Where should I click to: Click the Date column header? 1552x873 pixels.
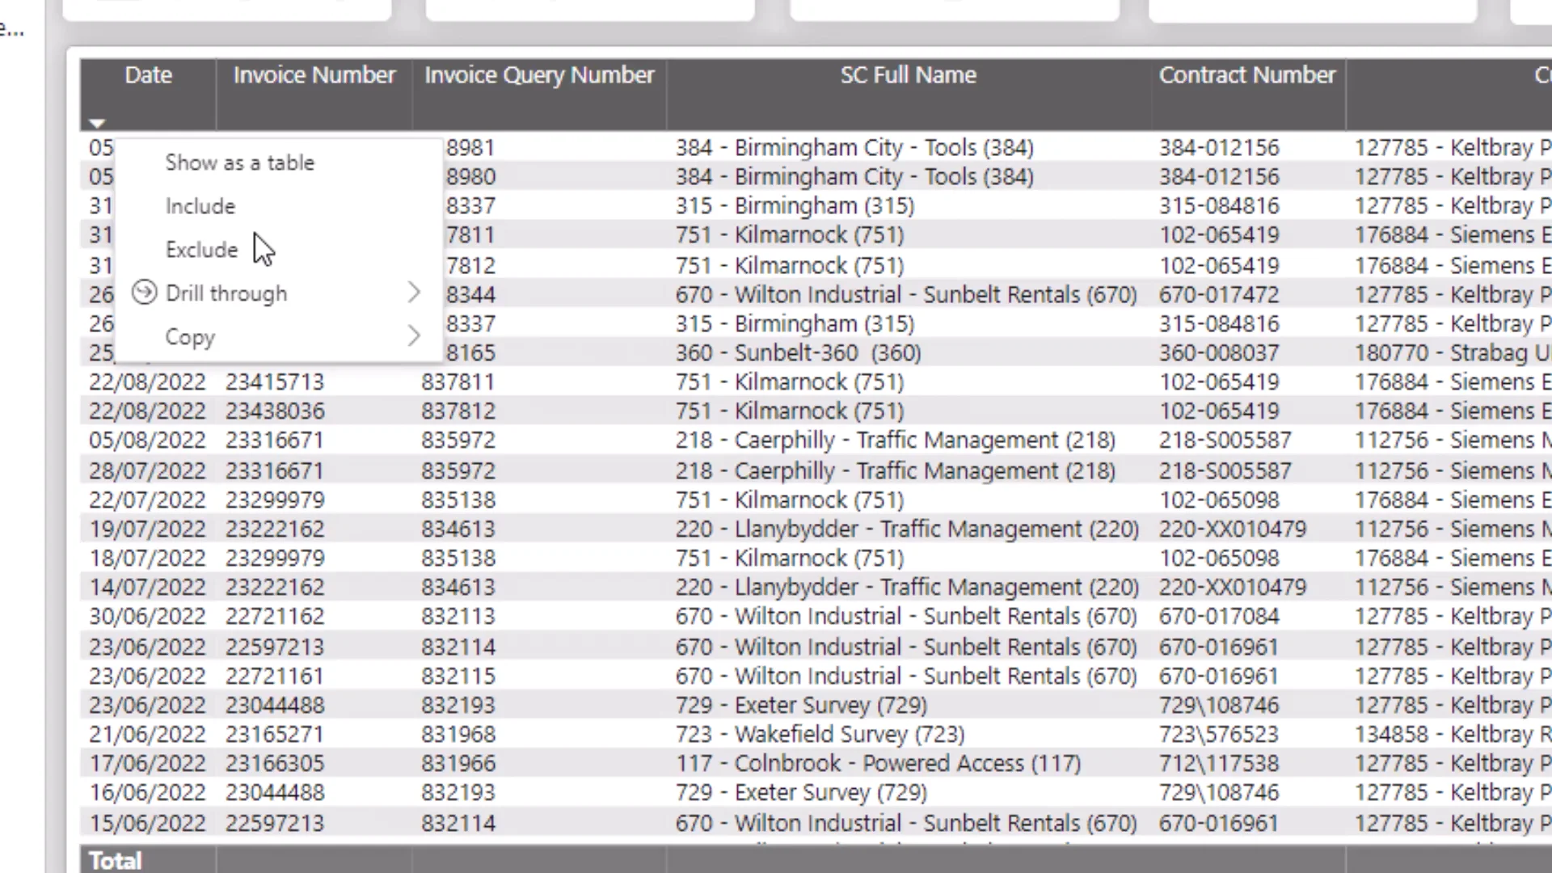point(149,74)
